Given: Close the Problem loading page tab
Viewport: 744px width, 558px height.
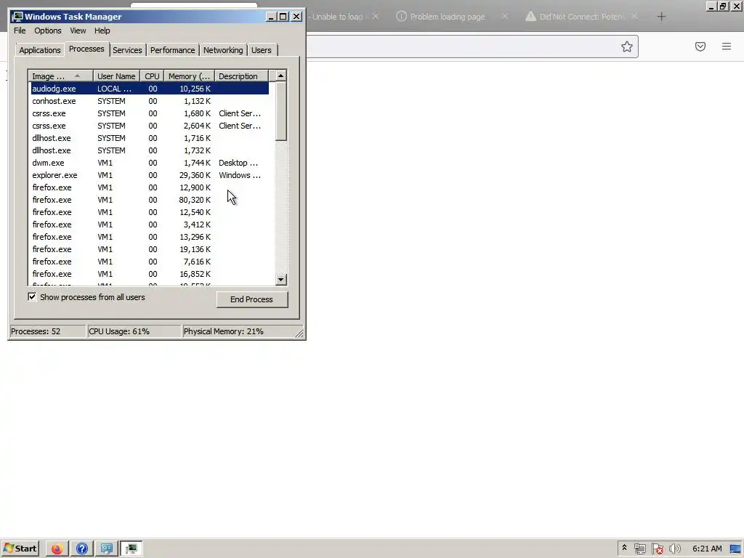Looking at the screenshot, I should pyautogui.click(x=505, y=16).
